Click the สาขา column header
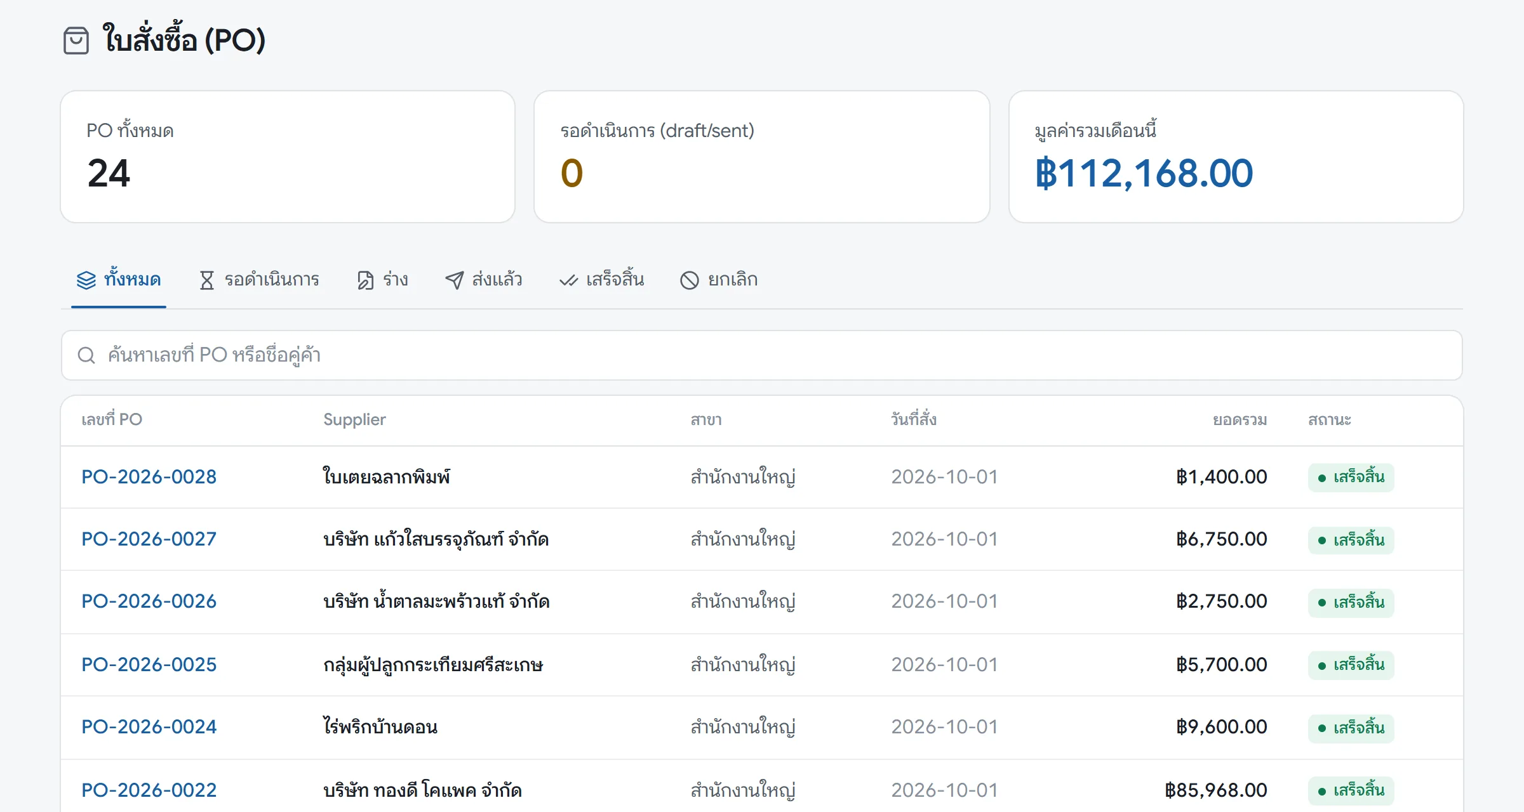Screen dimensions: 1524x812 [706, 420]
